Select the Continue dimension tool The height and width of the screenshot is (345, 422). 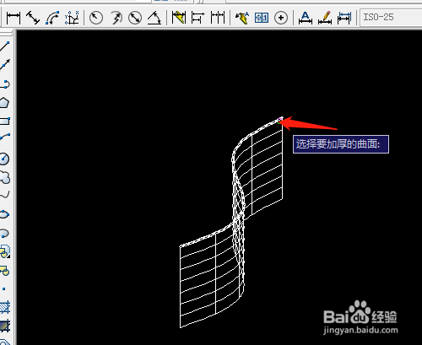pos(218,18)
